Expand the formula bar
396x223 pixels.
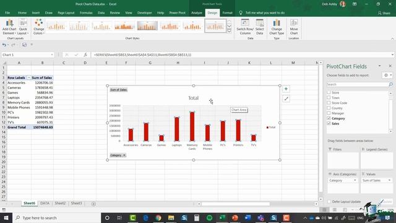click(392, 55)
